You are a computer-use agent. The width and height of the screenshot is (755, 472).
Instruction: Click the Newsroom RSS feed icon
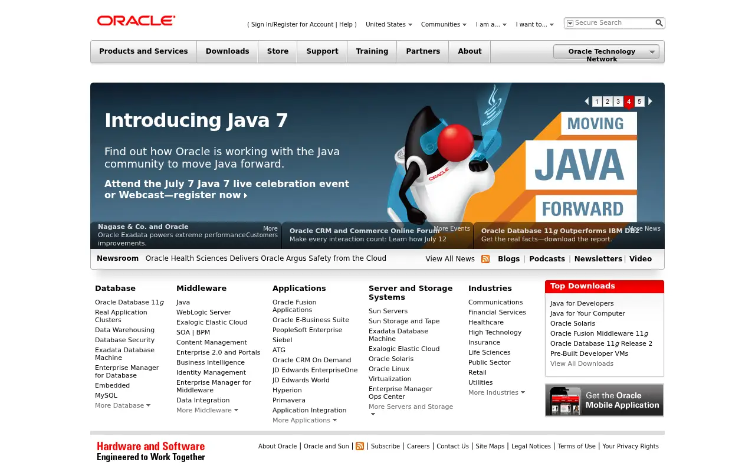coord(485,259)
